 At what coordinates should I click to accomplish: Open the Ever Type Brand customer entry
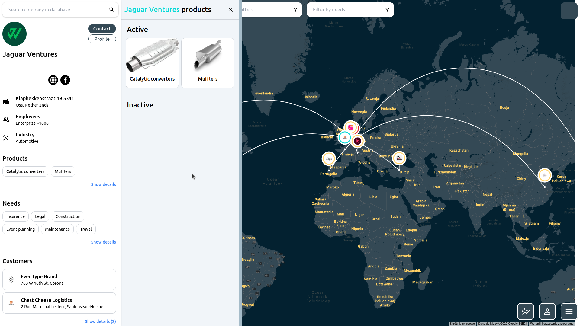pyautogui.click(x=59, y=280)
